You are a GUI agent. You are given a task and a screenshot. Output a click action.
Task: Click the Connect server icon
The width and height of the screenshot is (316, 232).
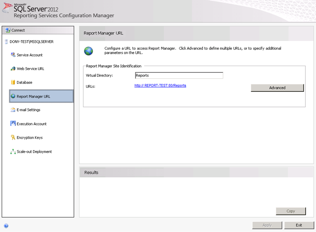[7, 30]
